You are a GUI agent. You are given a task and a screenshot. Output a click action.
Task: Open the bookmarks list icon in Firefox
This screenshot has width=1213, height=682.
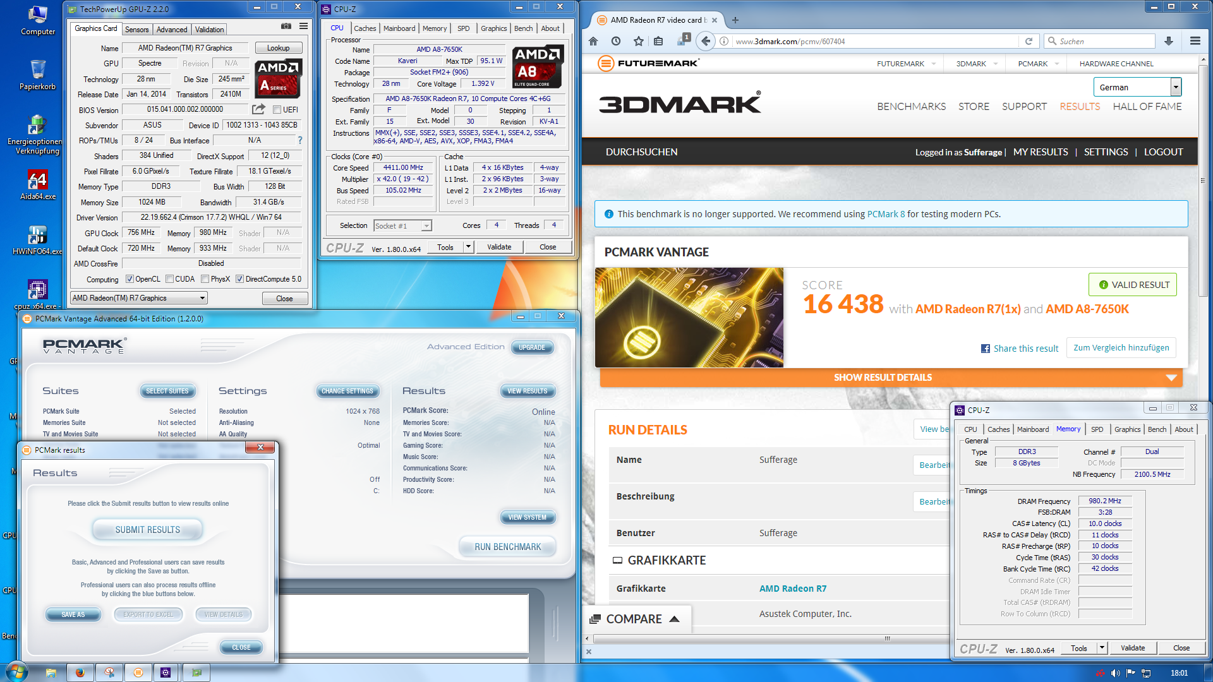coord(658,41)
